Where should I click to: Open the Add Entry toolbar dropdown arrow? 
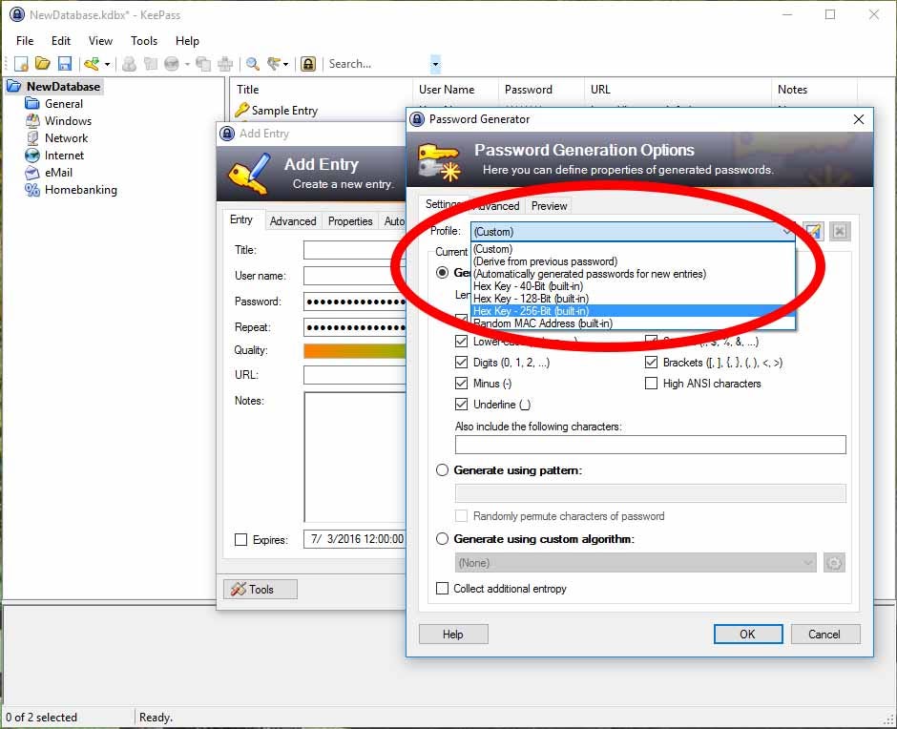point(107,64)
